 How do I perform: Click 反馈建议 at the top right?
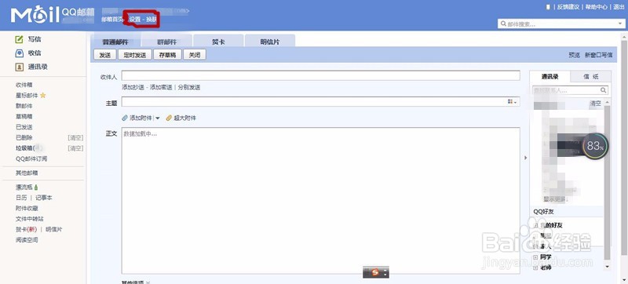[568, 7]
